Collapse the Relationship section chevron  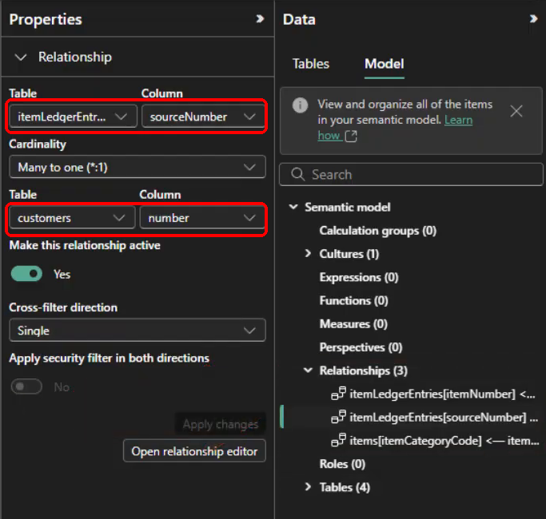point(21,57)
